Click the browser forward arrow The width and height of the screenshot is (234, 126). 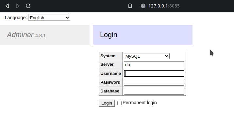coord(17,6)
